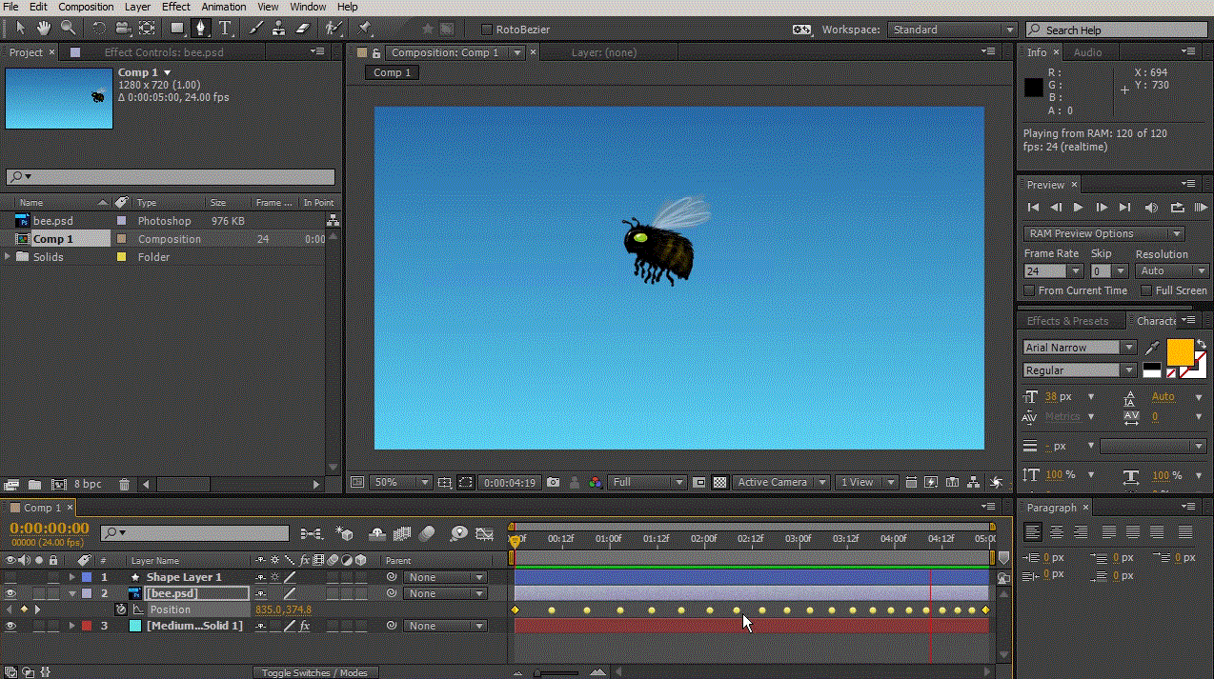Open the Workspace Standard dropdown

click(953, 30)
